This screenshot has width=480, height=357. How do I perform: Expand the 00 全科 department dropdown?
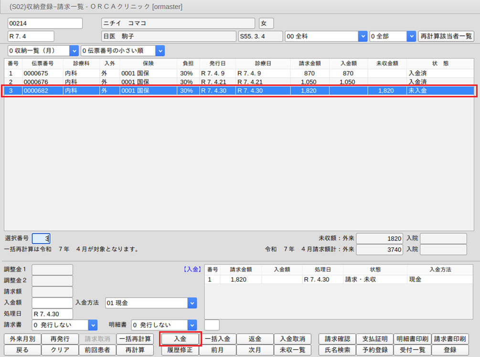click(x=363, y=36)
